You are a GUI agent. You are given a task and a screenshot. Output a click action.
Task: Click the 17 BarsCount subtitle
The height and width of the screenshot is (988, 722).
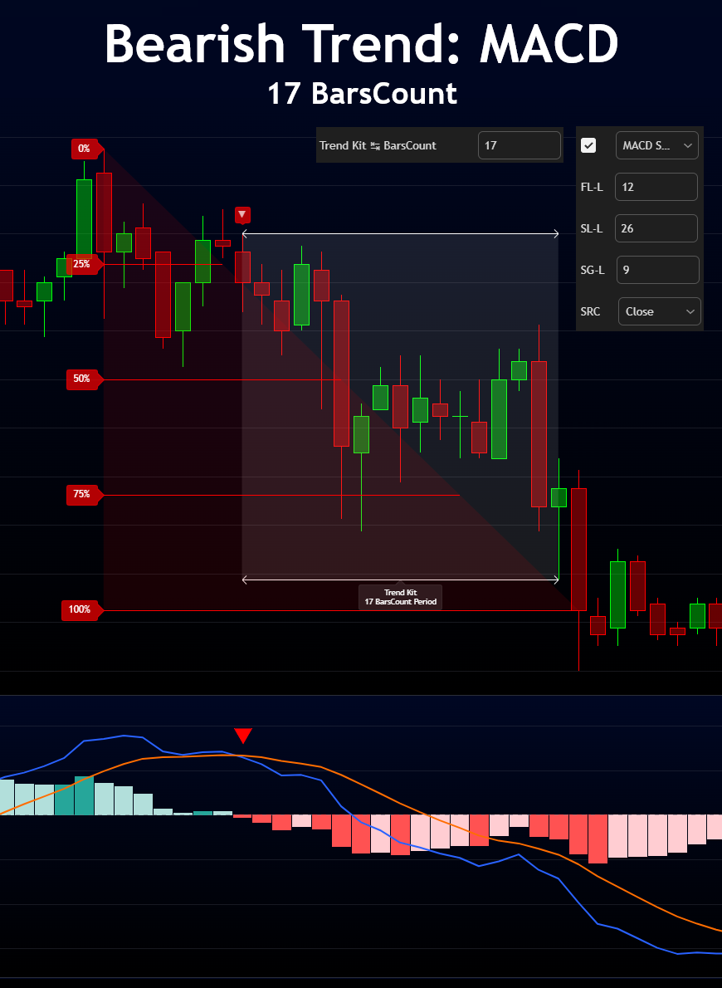pyautogui.click(x=363, y=94)
